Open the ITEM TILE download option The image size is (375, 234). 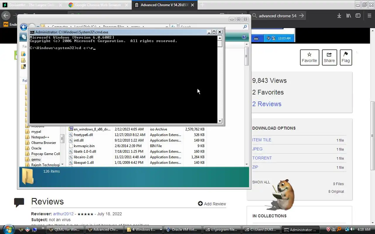click(262, 140)
